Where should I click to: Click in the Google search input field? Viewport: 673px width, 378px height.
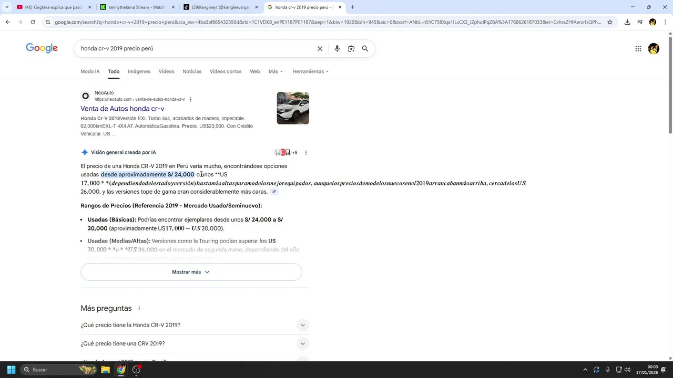[x=195, y=48]
